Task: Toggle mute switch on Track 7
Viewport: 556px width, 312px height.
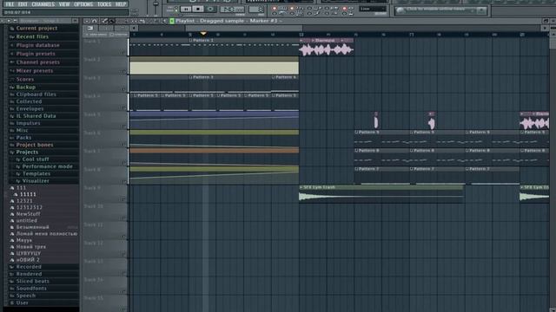Action: (x=123, y=163)
